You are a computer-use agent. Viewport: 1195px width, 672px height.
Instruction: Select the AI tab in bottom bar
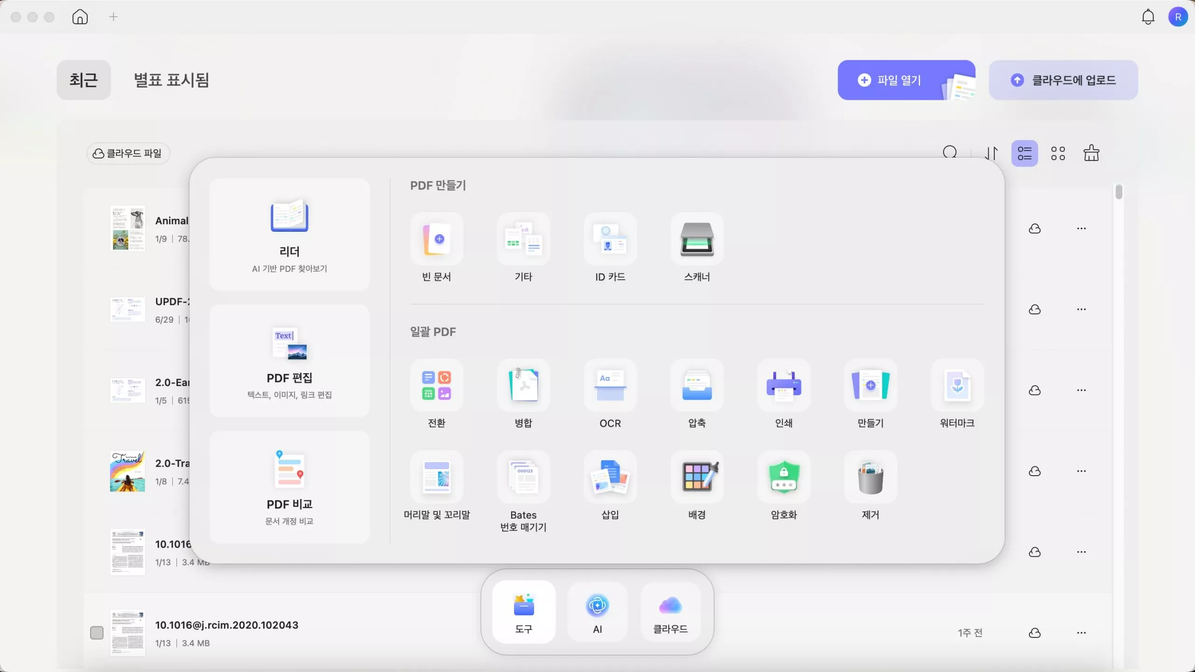[x=597, y=613]
